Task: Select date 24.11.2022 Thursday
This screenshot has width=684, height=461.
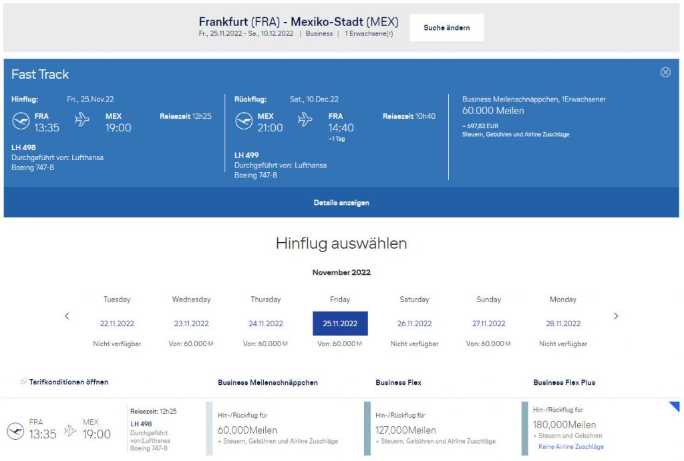Action: coord(266,324)
